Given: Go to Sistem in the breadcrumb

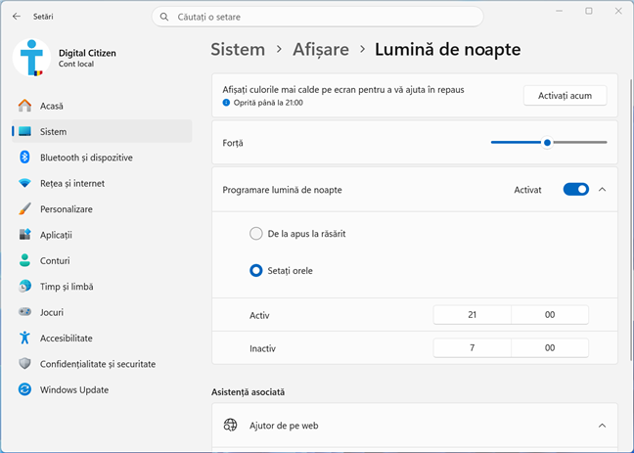Looking at the screenshot, I should click(238, 49).
